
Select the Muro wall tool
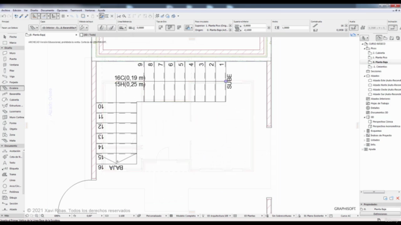(x=13, y=53)
